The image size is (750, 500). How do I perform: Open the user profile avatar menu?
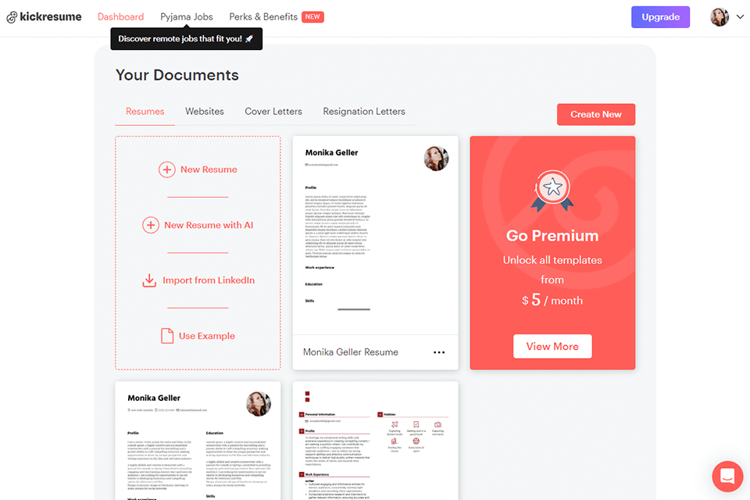[x=719, y=16]
